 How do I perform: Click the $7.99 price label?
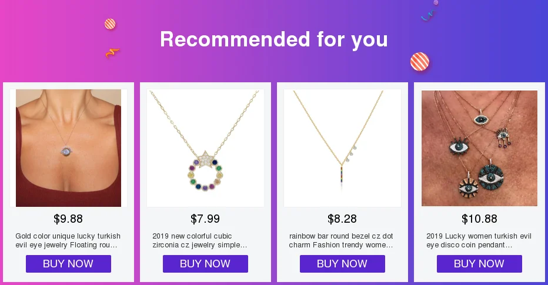click(x=205, y=219)
